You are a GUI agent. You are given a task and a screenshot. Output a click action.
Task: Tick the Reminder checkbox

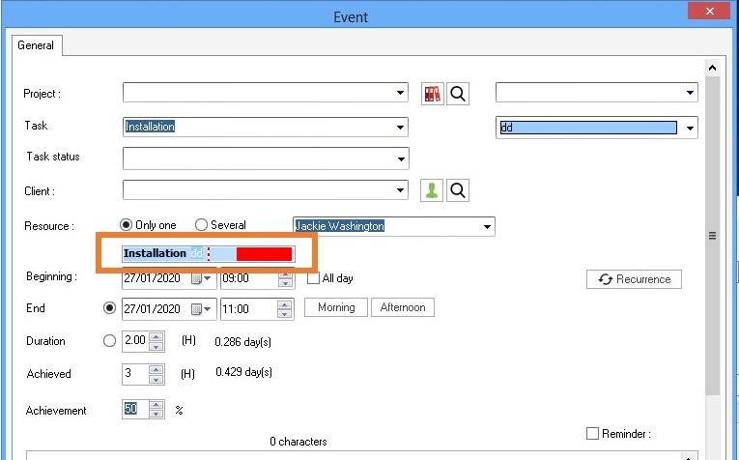(x=593, y=434)
